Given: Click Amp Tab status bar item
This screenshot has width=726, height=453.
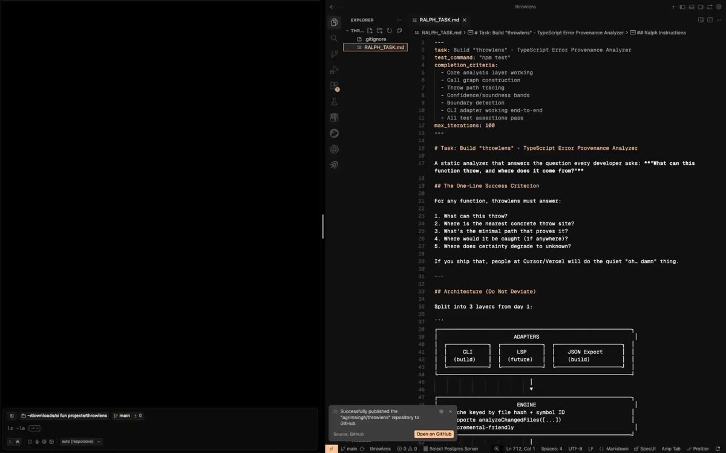Looking at the screenshot, I should (671, 448).
